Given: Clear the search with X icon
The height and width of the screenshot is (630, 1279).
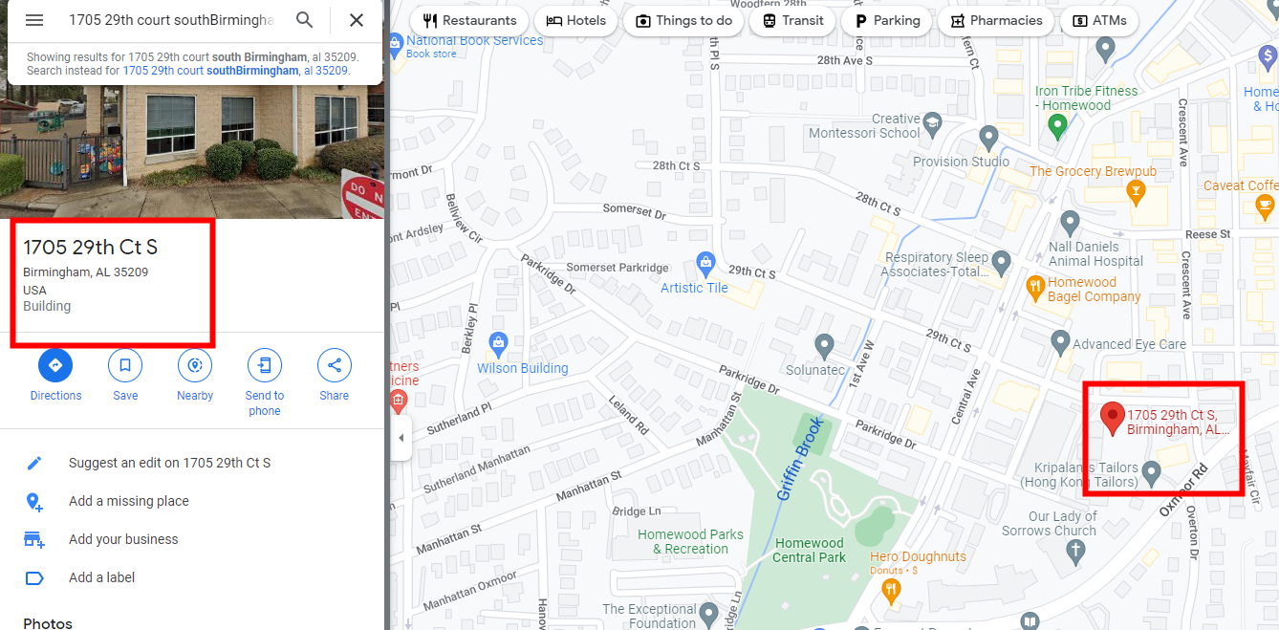Looking at the screenshot, I should [x=357, y=20].
